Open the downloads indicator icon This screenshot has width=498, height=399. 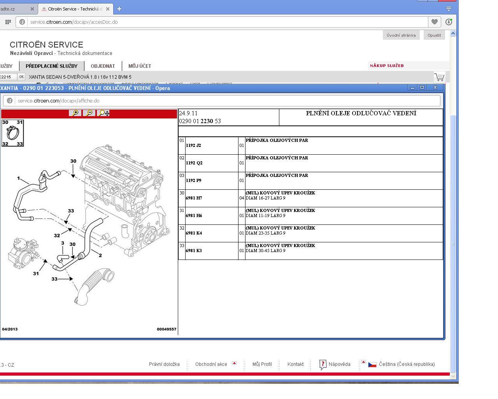pos(449,22)
